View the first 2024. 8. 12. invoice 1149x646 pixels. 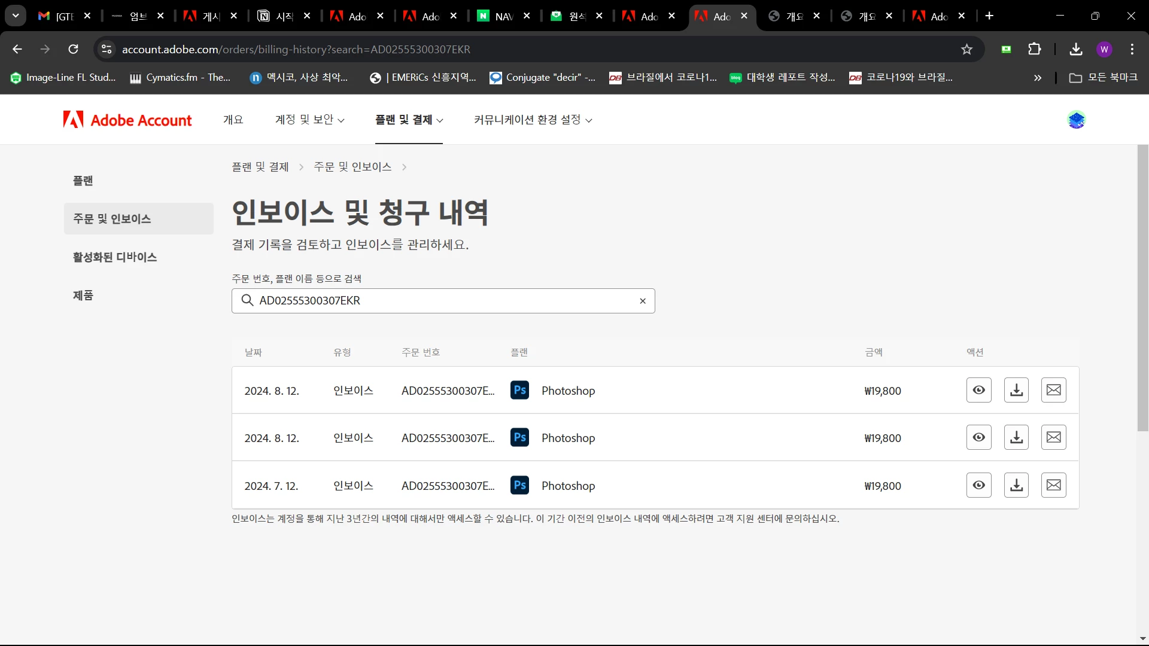(978, 390)
